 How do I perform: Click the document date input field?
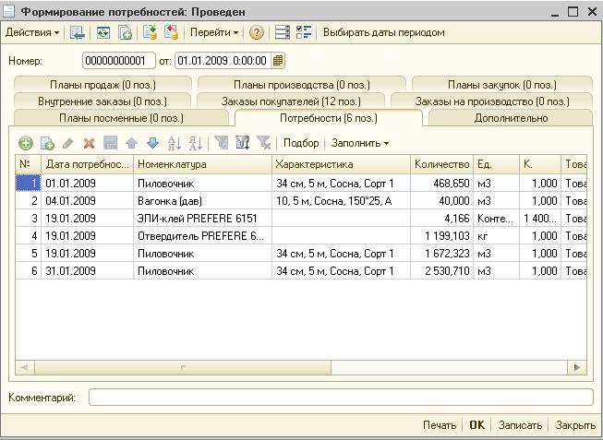tap(223, 61)
